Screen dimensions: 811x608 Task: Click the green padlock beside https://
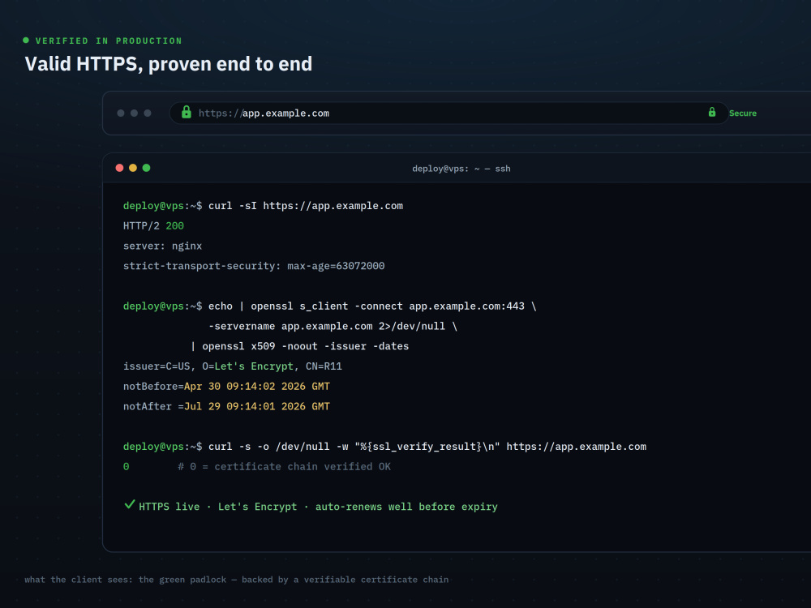187,112
